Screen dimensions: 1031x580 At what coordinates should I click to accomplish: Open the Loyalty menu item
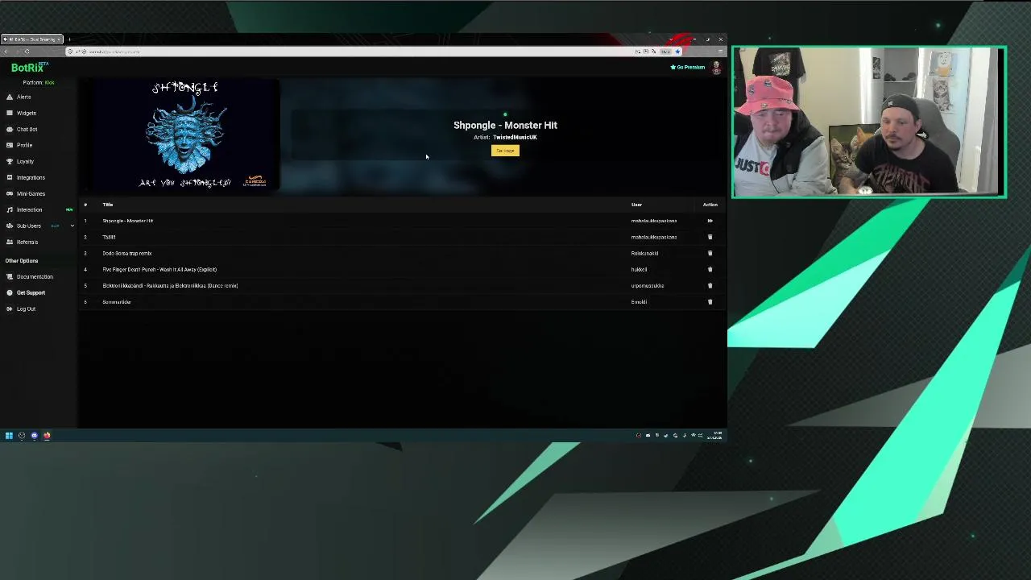point(25,161)
